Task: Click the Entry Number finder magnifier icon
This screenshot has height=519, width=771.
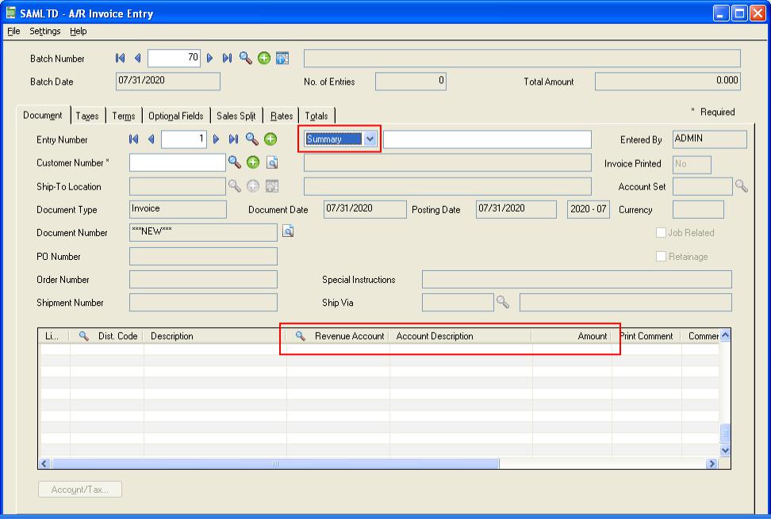Action: click(x=251, y=139)
